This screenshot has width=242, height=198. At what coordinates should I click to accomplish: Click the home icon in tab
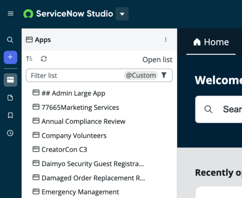pos(197,42)
